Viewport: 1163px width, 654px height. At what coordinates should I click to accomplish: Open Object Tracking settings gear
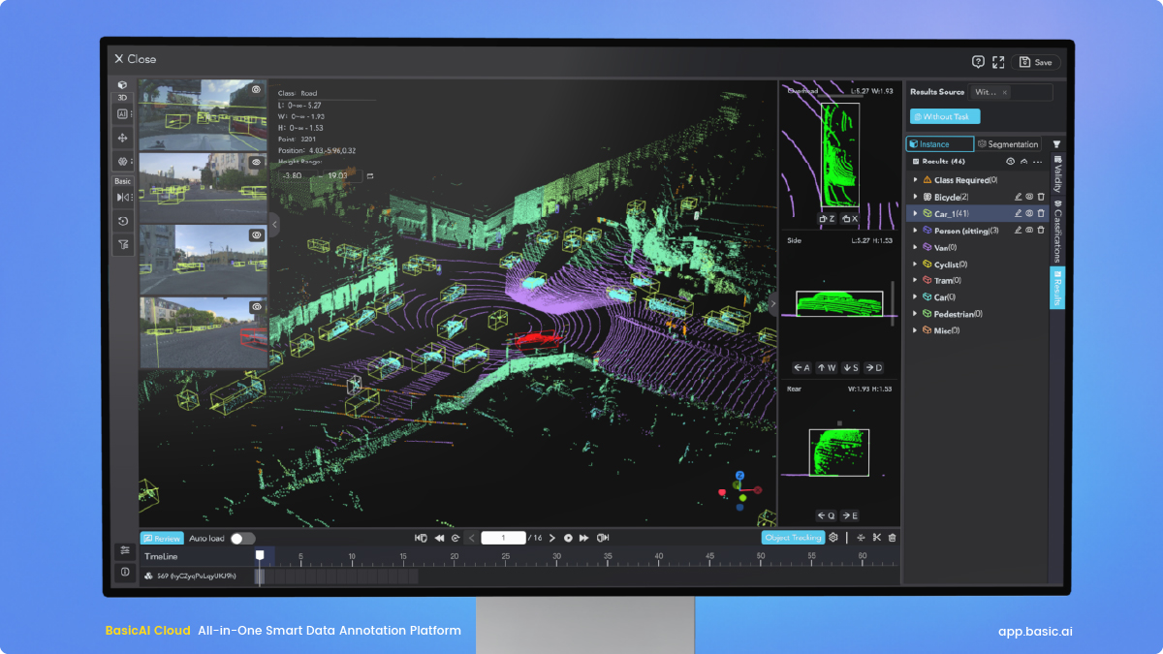click(833, 538)
